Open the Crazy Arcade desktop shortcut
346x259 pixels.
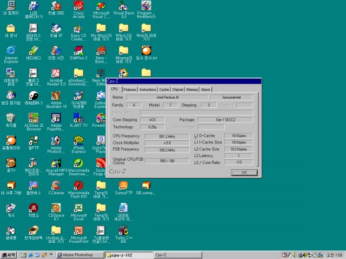click(78, 10)
